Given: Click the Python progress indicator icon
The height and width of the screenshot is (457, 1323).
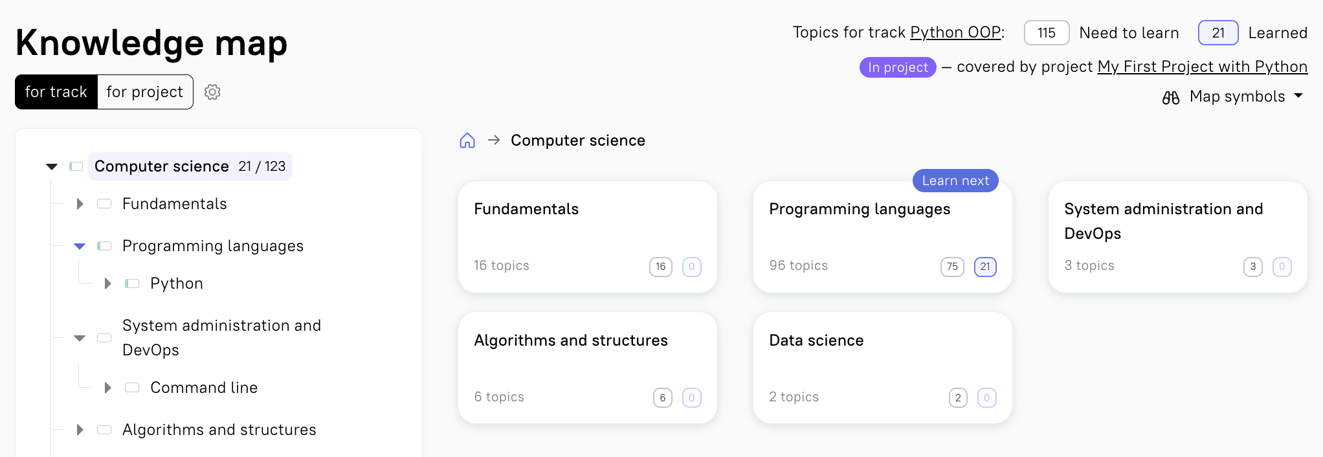Looking at the screenshot, I should click(132, 284).
